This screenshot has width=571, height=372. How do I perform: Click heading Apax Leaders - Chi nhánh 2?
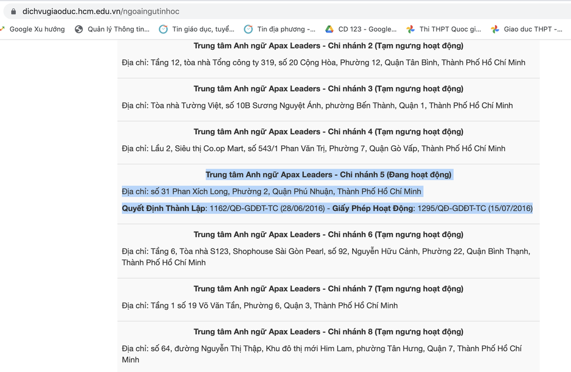(x=329, y=46)
